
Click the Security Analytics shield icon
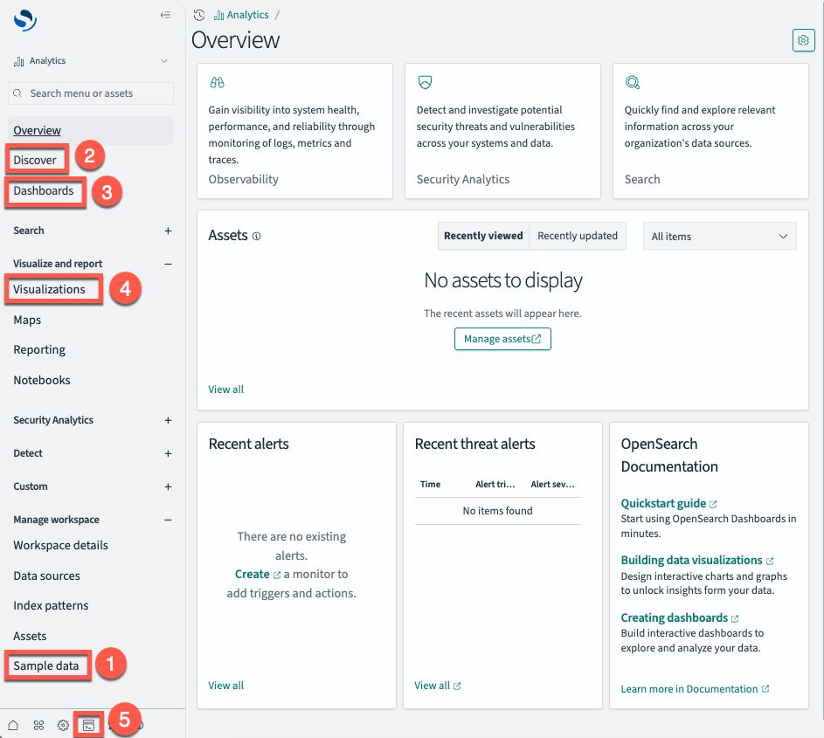coord(425,82)
